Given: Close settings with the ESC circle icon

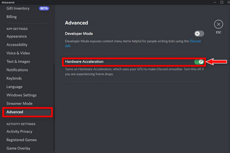Looking at the screenshot, I should (219, 24).
